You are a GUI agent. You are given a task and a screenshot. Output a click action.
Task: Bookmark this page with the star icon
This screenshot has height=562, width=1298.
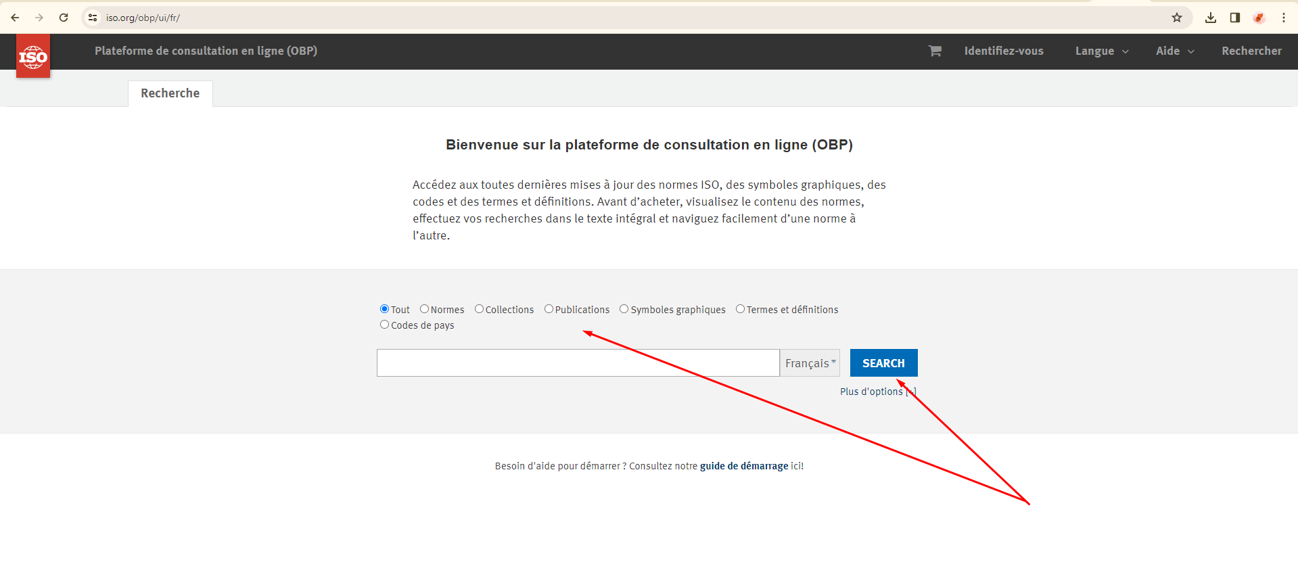(x=1177, y=18)
